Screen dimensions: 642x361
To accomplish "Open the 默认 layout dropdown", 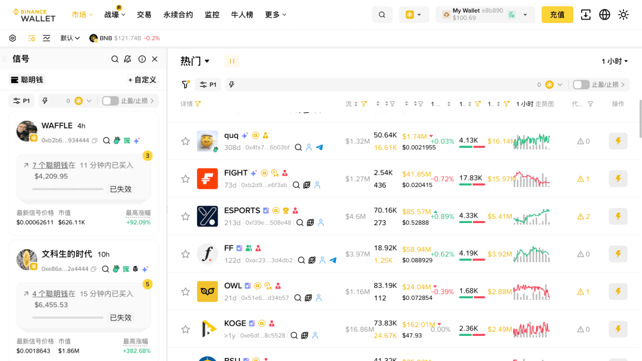I will tap(70, 38).
